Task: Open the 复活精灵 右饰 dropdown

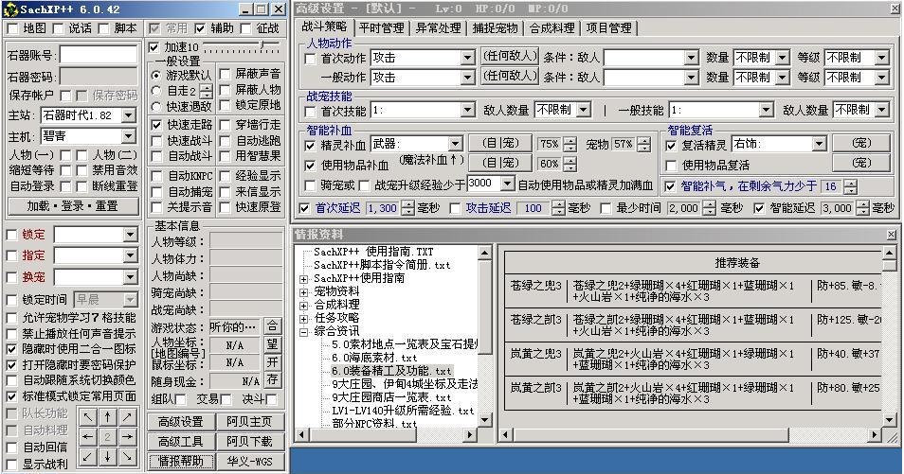Action: click(x=820, y=144)
